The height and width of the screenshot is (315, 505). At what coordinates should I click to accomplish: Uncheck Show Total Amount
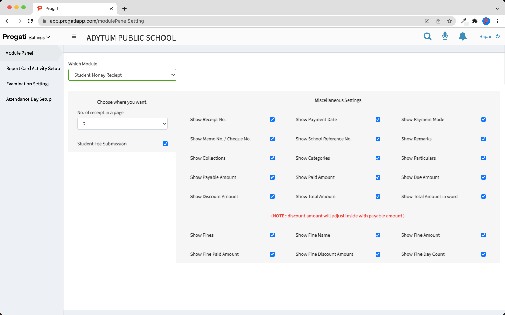(378, 196)
